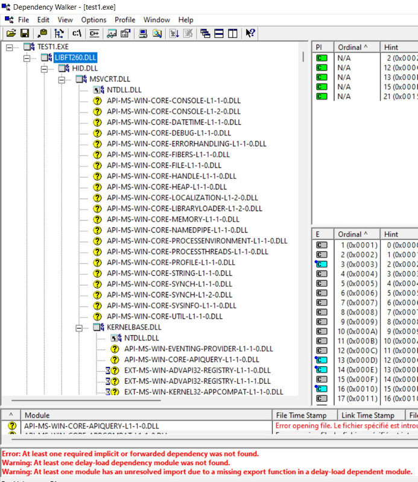Sort exports list by Ordinal header
Screen dimensions: 418x482
357,234
